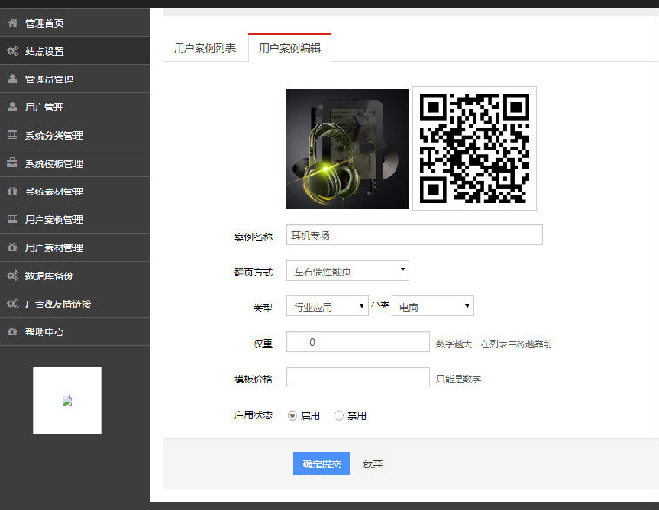The width and height of the screenshot is (659, 510).
Task: Select the 启用 radio button
Action: [292, 415]
